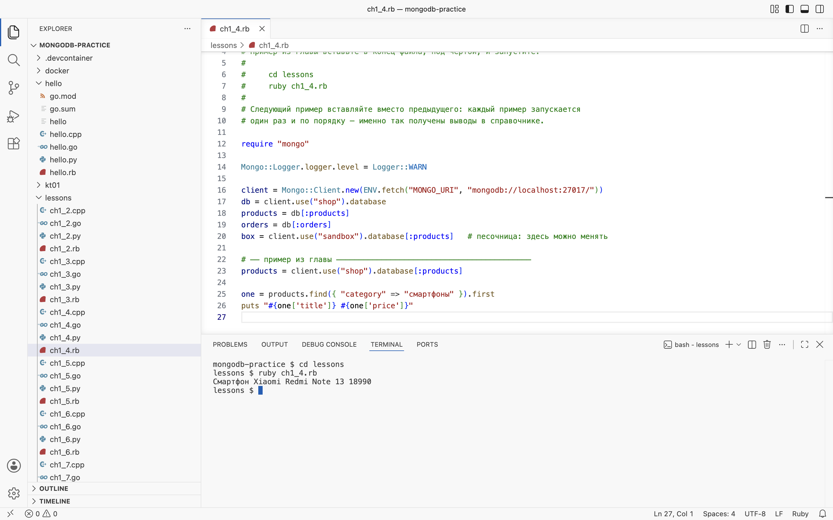Open notifications bell icon

point(822,513)
